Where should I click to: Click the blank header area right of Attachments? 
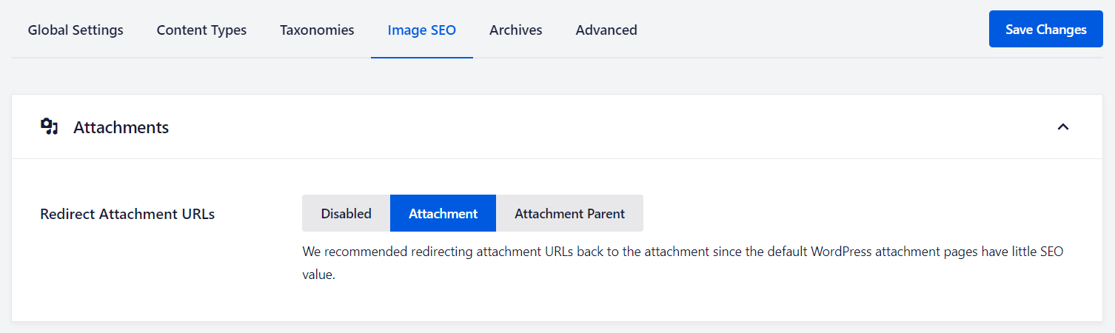[x=592, y=127]
